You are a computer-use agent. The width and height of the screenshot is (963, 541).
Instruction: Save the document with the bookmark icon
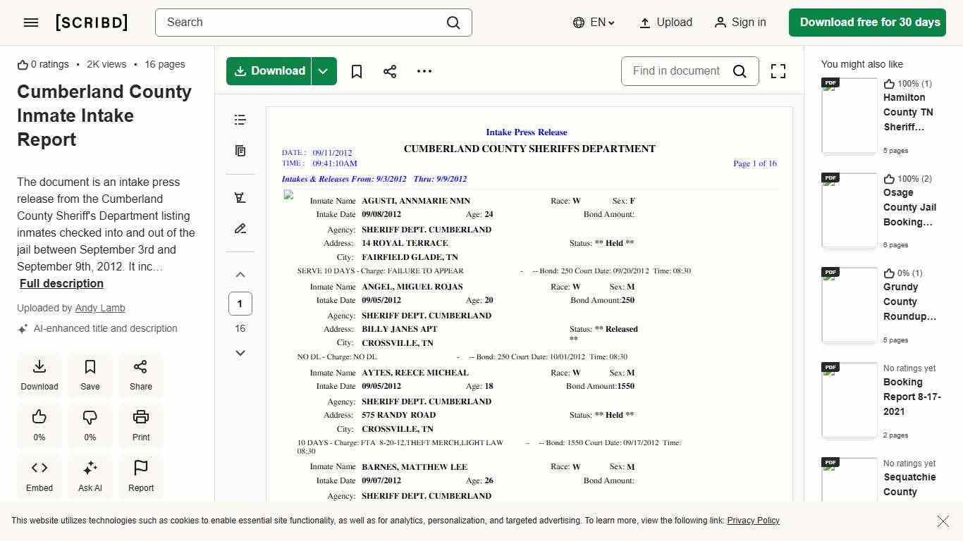[356, 71]
